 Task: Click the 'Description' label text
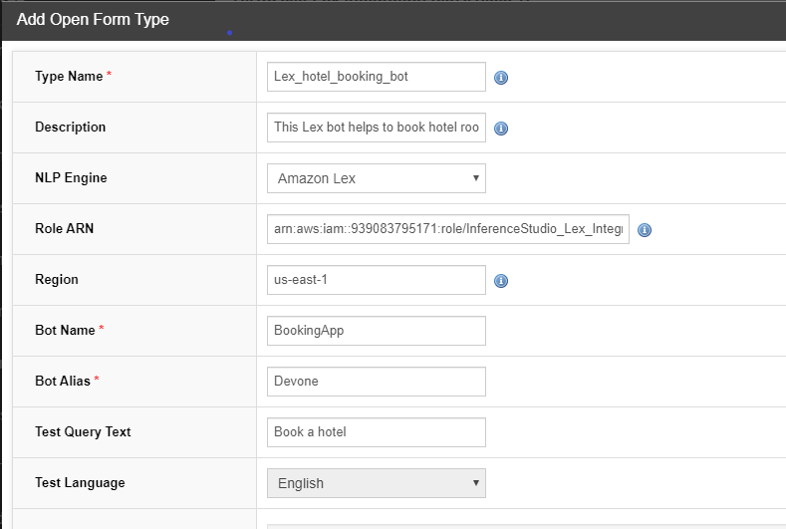70,127
